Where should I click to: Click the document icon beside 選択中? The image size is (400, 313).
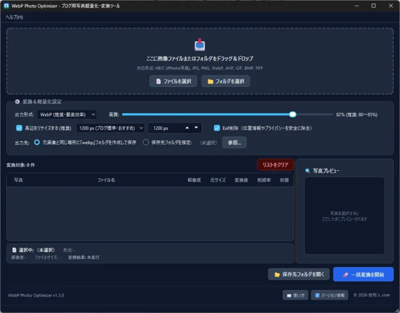(x=14, y=250)
